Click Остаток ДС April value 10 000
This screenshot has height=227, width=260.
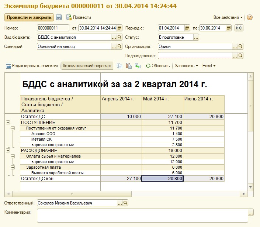coord(121,117)
